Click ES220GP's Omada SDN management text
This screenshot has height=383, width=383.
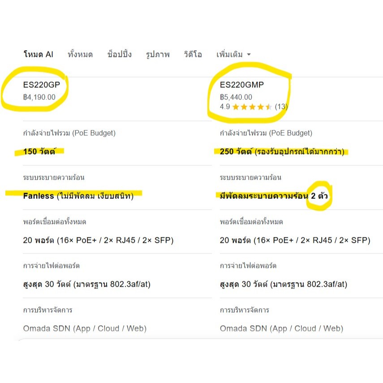(85, 328)
